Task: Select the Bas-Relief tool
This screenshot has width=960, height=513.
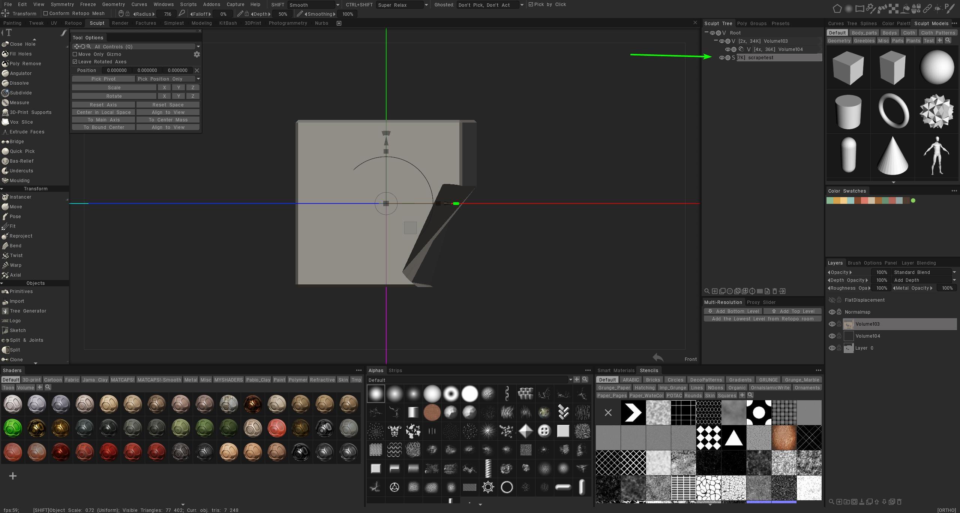Action: tap(21, 161)
